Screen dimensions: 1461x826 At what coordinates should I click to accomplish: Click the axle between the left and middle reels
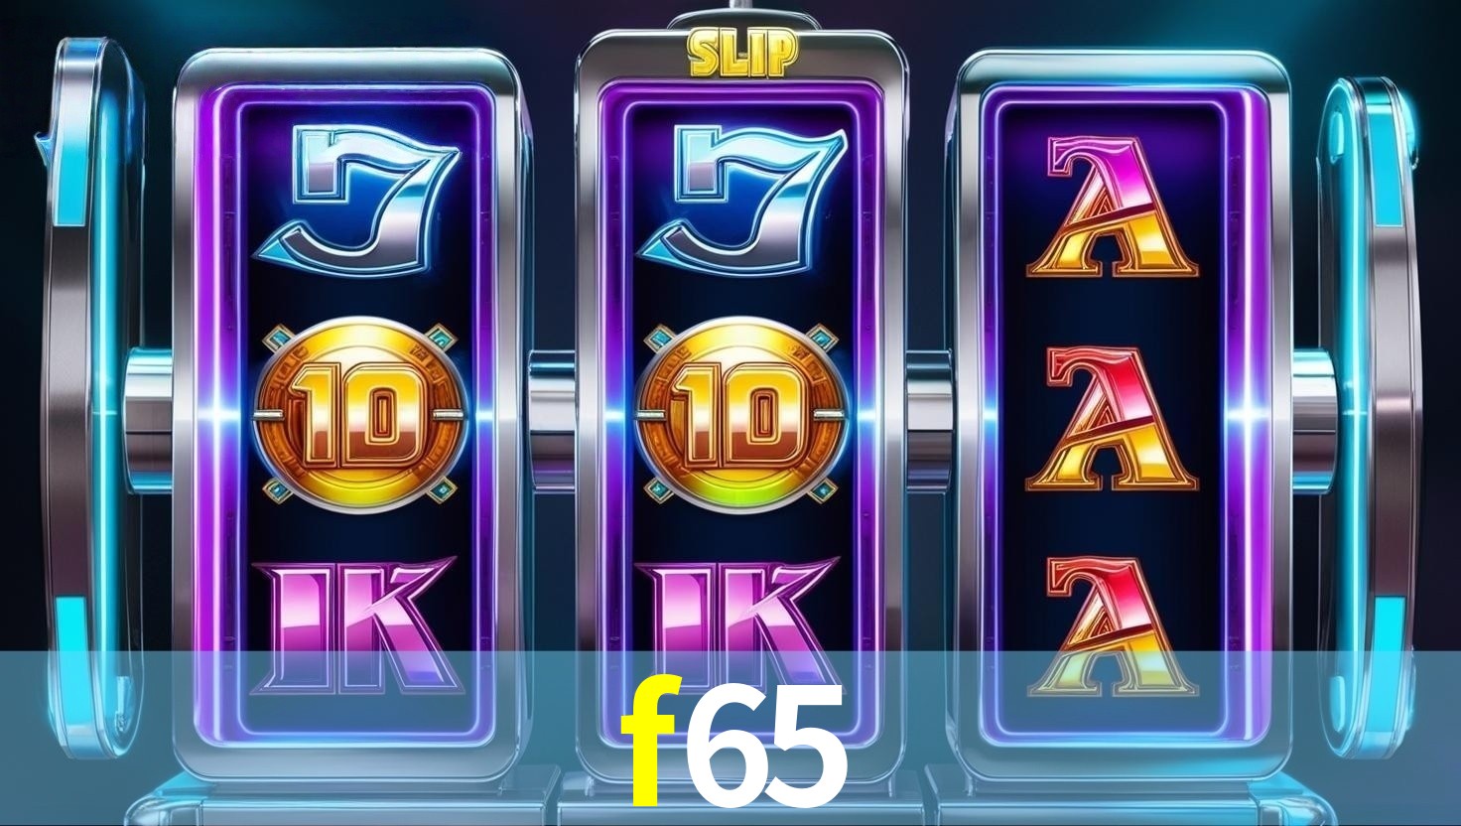[552, 414]
